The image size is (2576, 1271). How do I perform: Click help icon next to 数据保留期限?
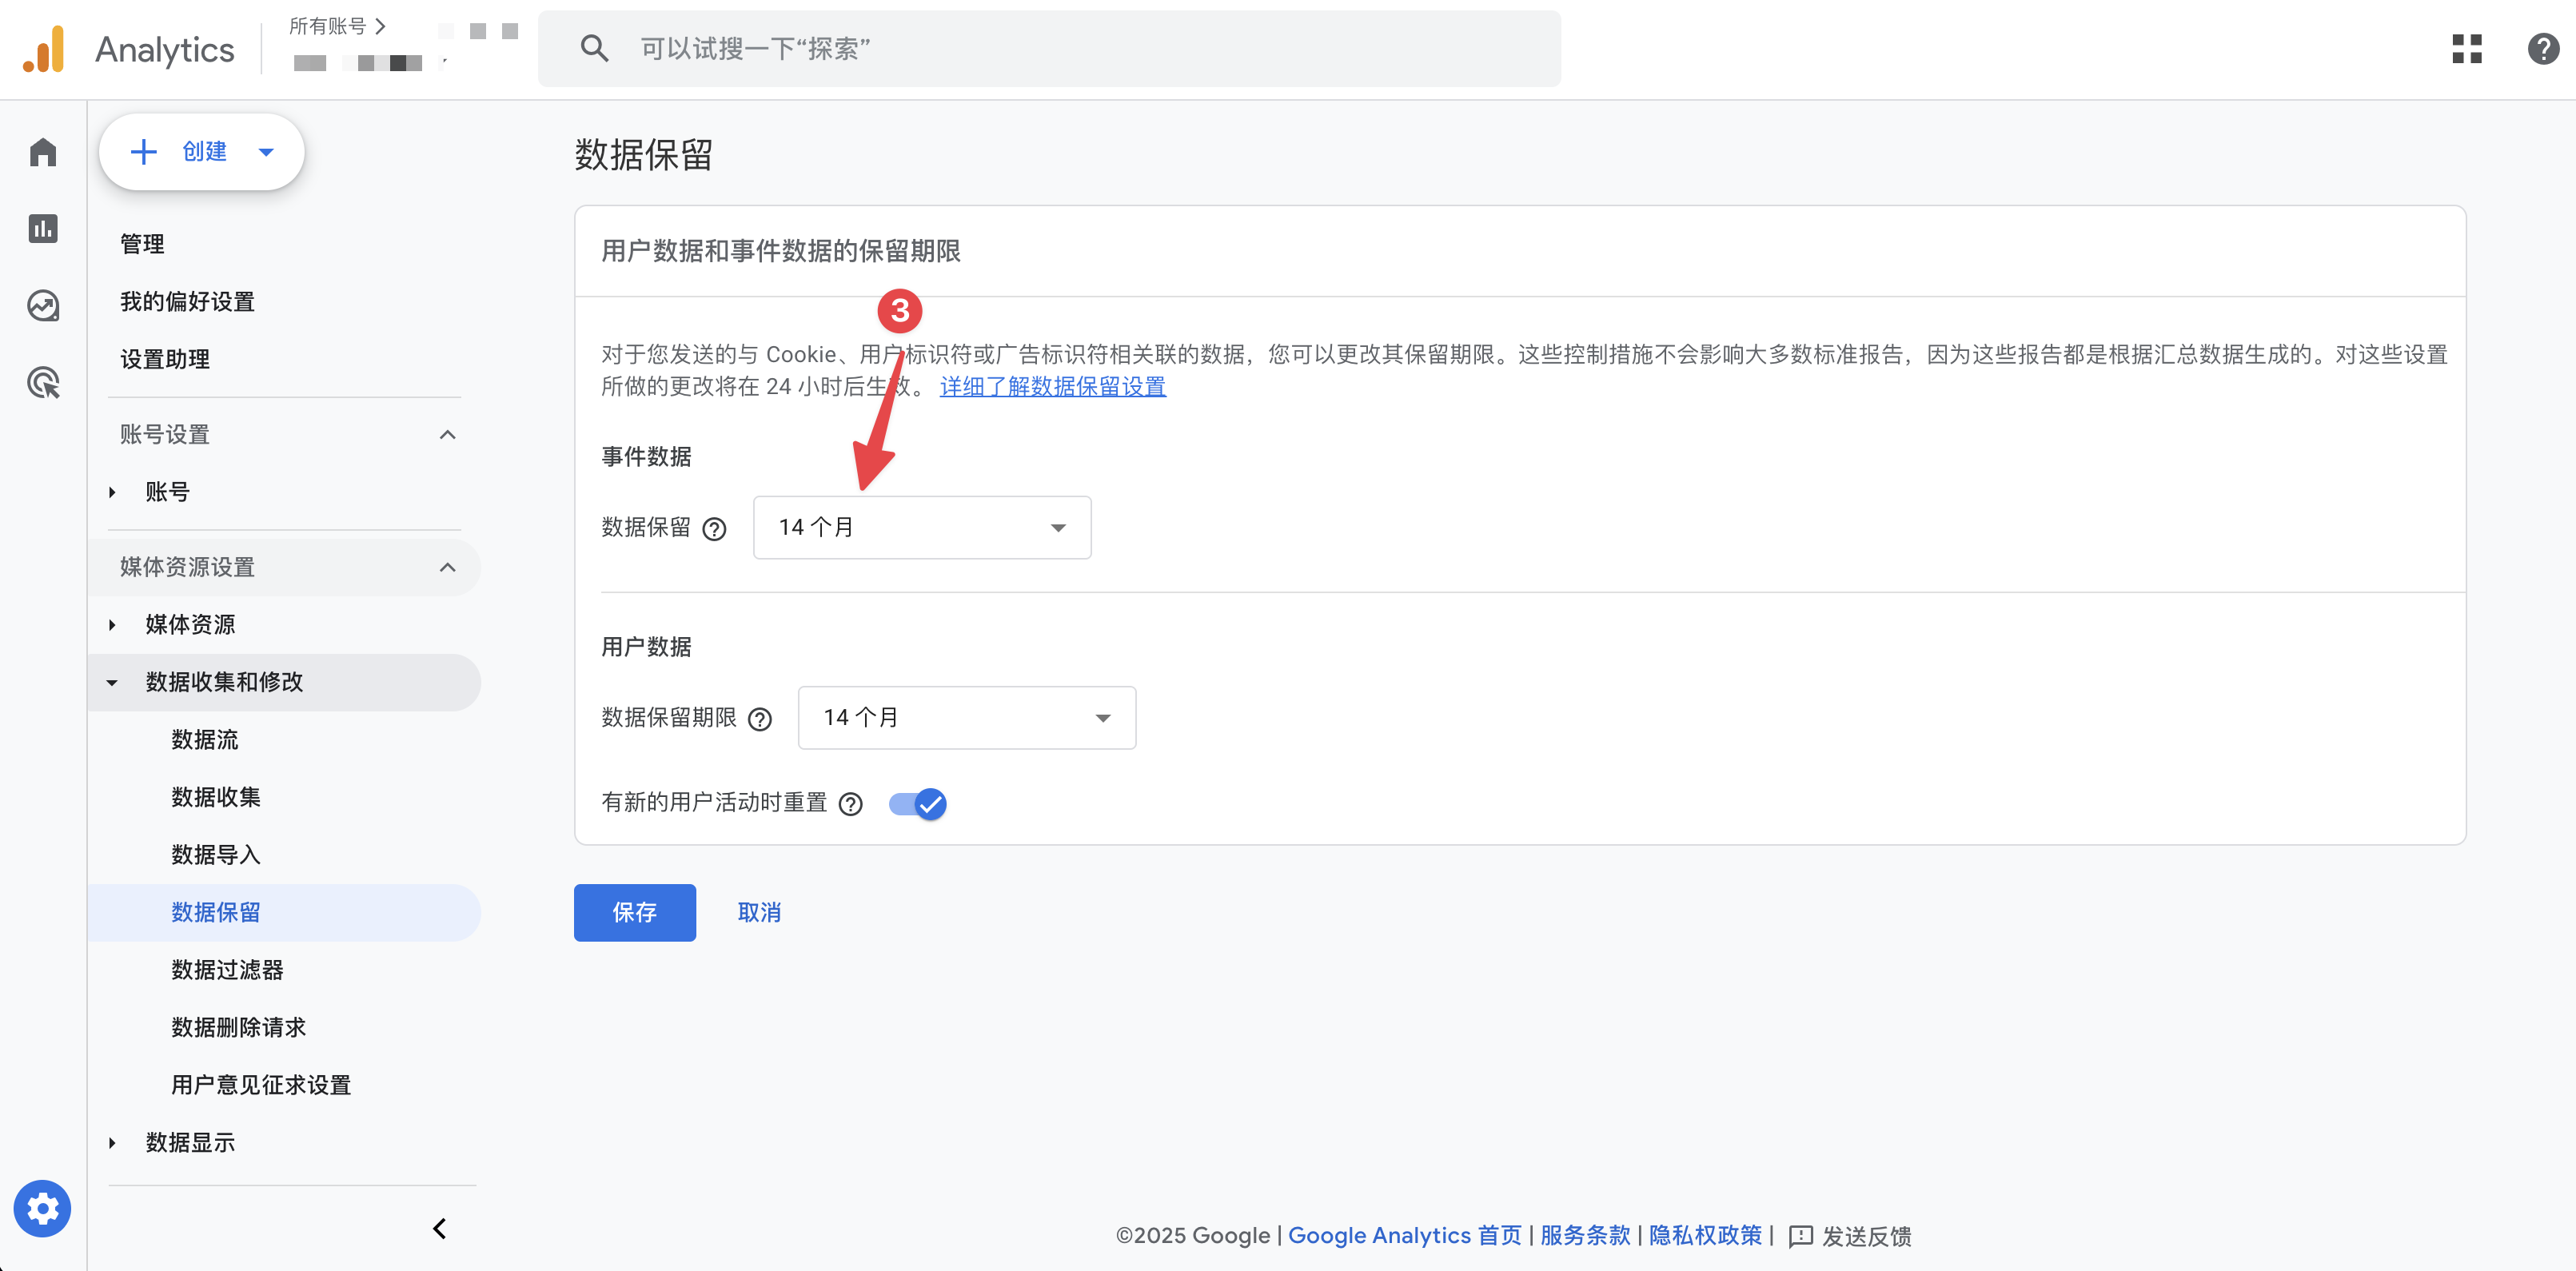pos(760,719)
